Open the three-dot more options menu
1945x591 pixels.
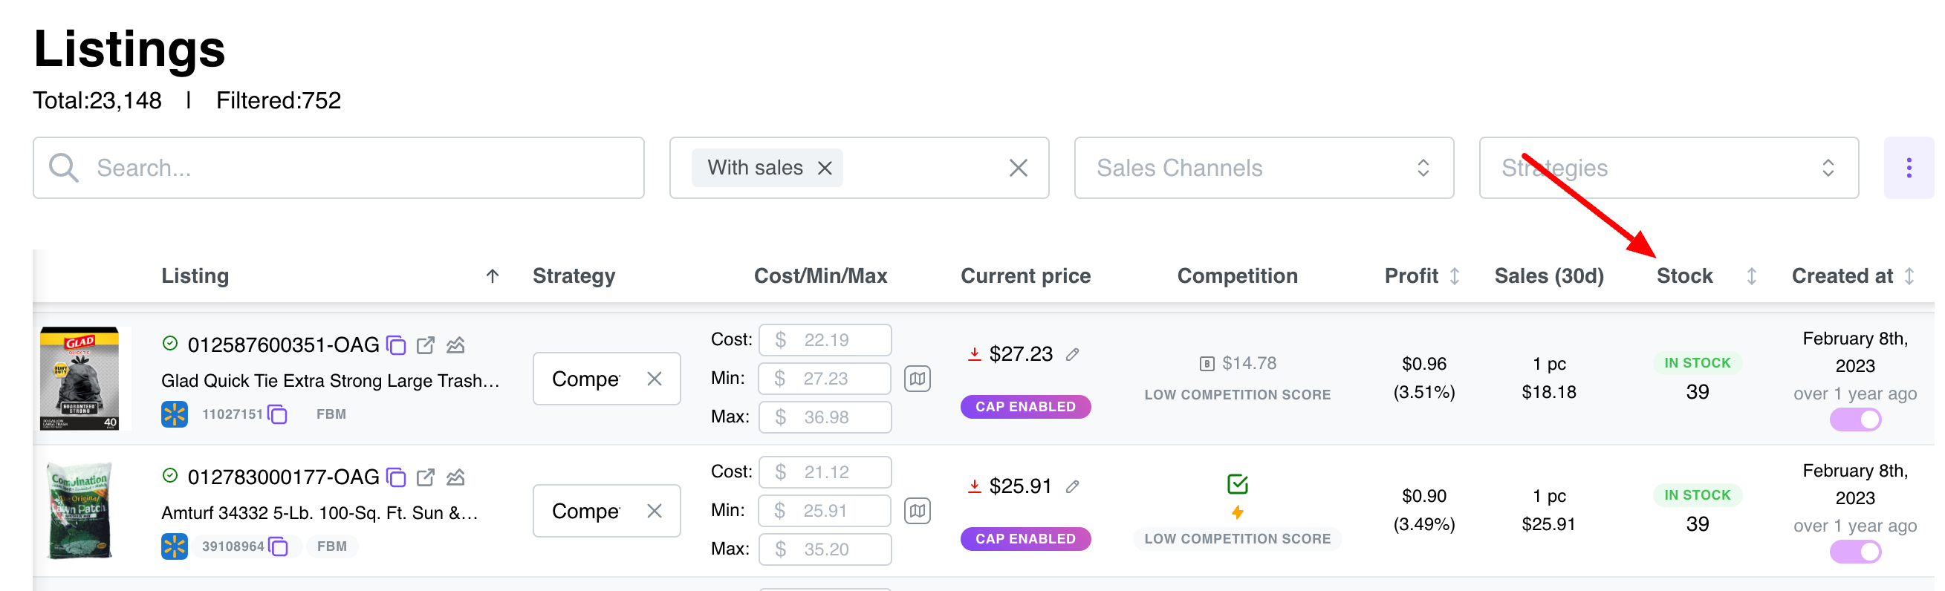tap(1908, 168)
